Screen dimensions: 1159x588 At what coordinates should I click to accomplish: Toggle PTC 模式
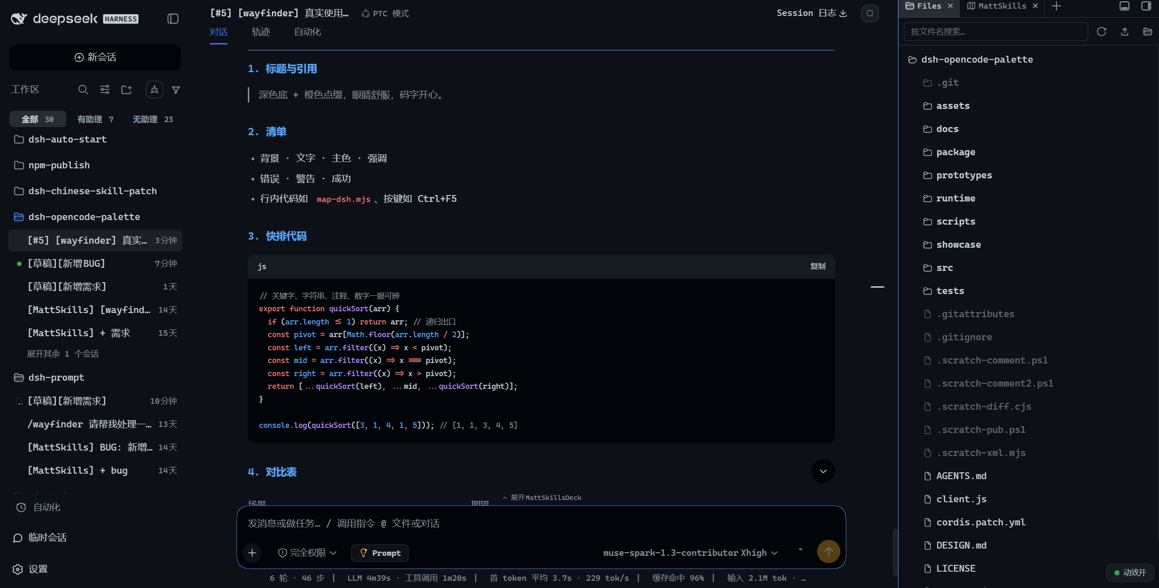point(385,14)
